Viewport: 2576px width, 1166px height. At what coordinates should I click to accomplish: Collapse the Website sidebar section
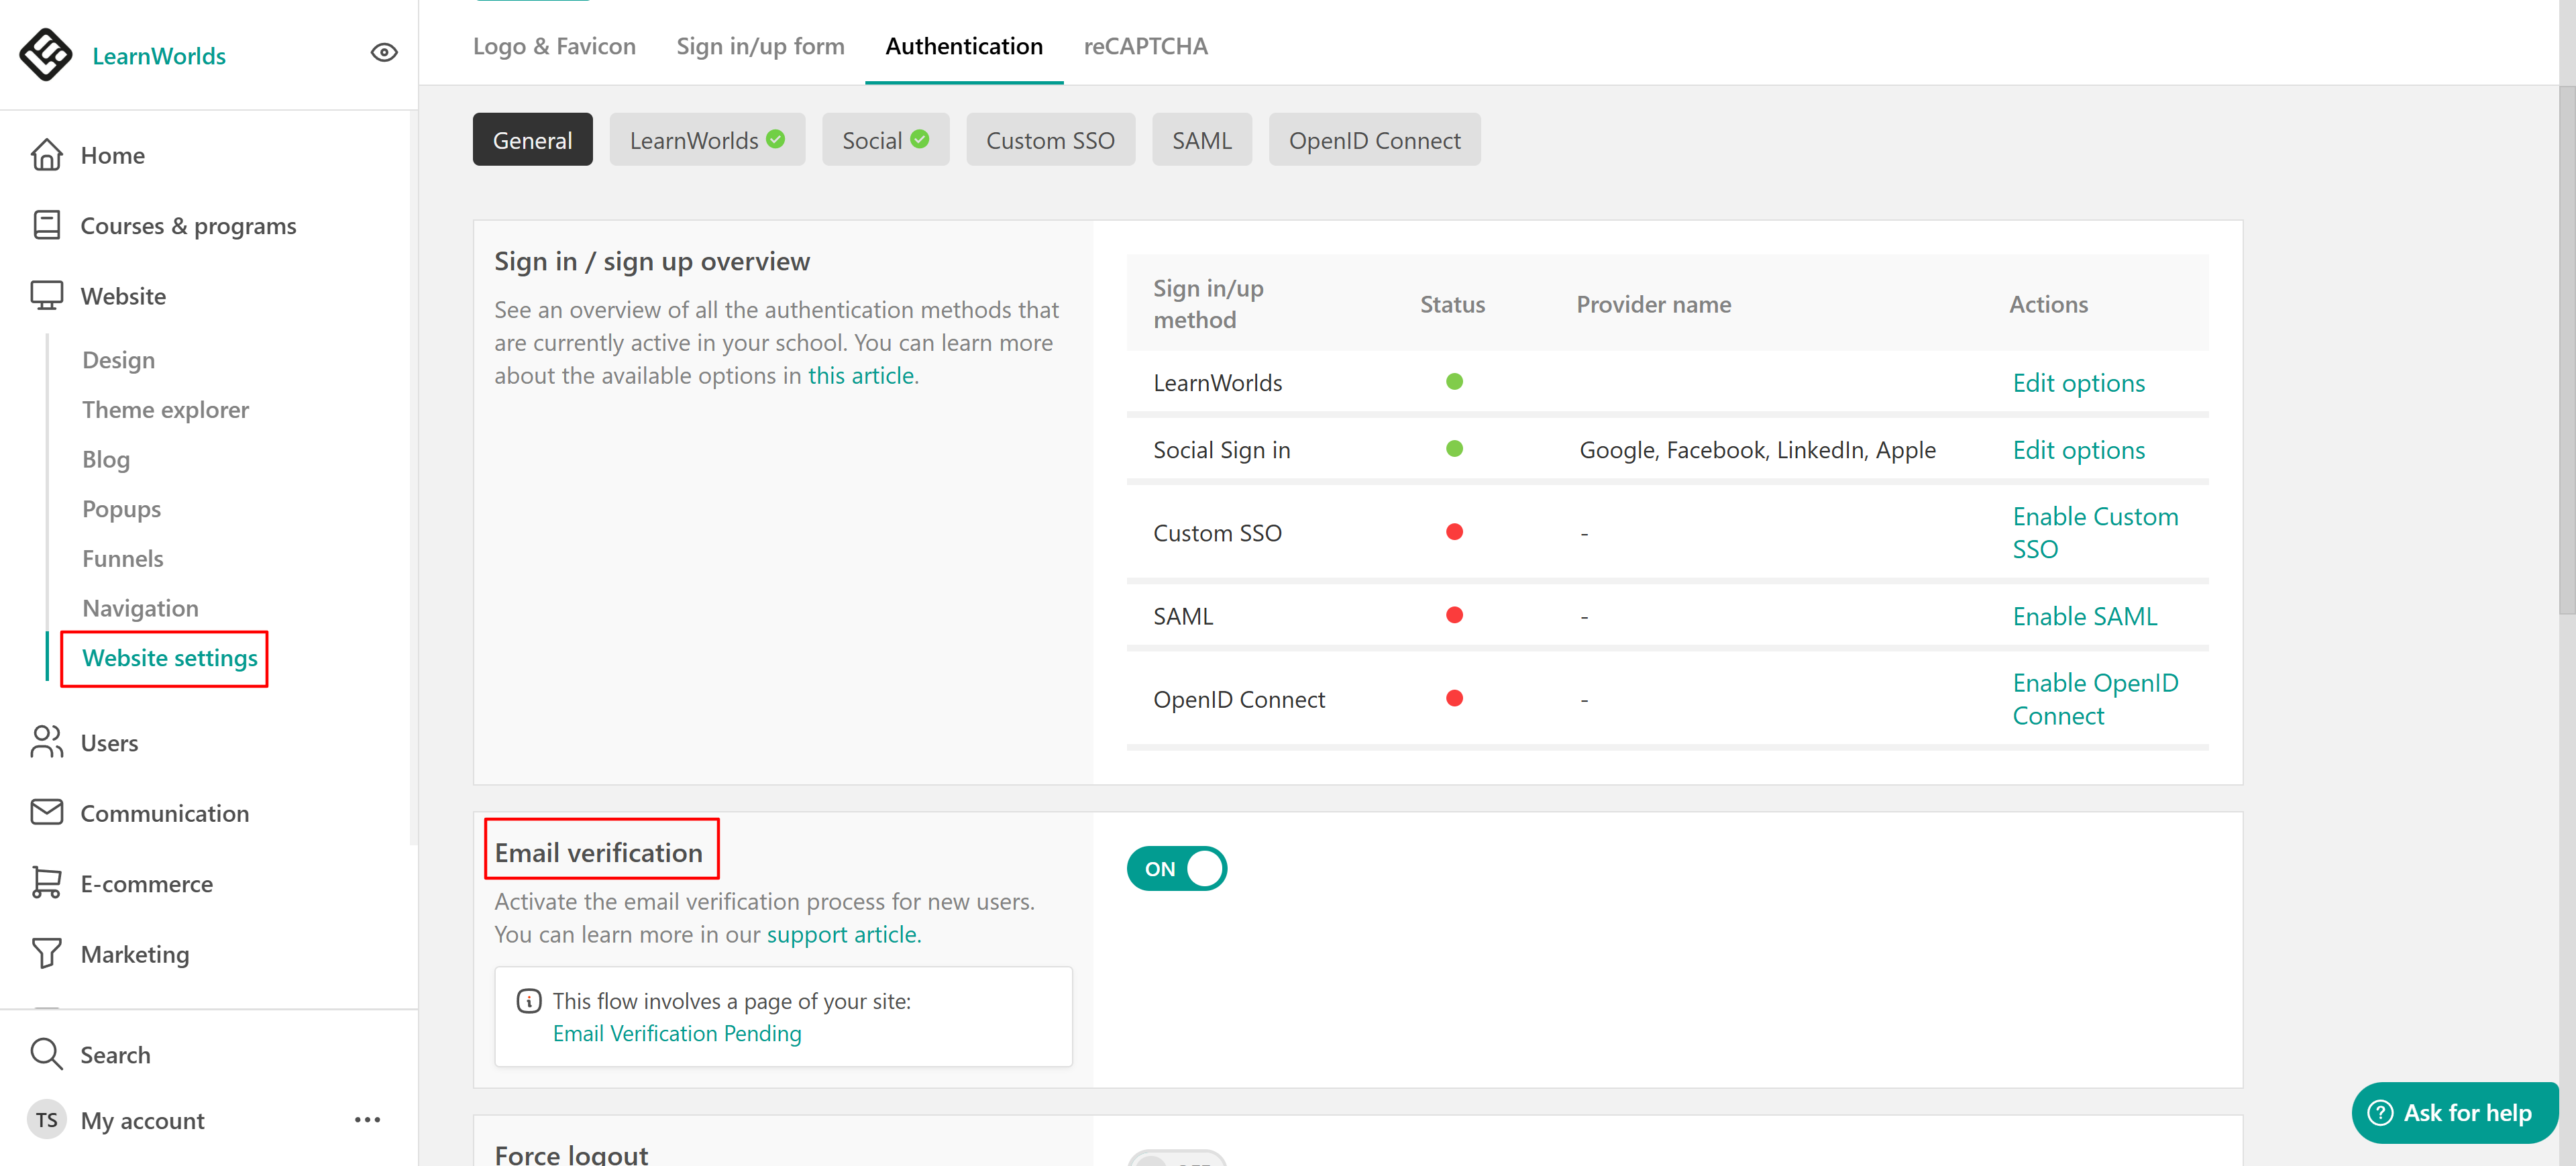pyautogui.click(x=123, y=296)
